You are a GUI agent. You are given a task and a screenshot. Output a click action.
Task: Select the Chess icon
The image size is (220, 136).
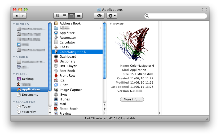pyautogui.click(x=56, y=47)
